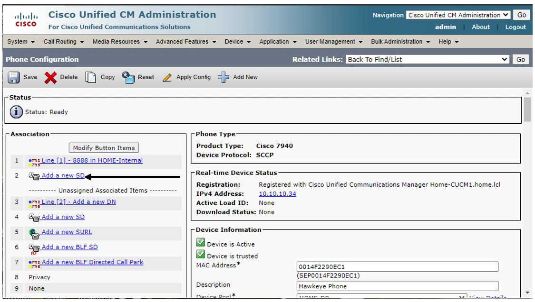The width and height of the screenshot is (535, 302).
Task: Open the User Management menu
Action: (x=331, y=42)
